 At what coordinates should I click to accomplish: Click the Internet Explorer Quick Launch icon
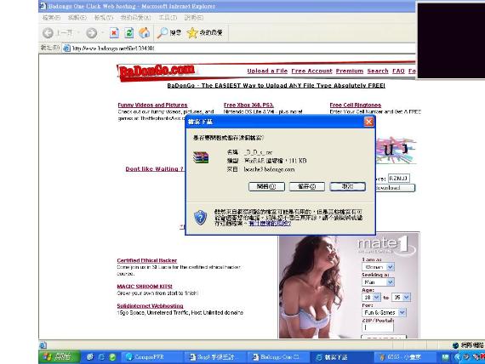coord(101,357)
